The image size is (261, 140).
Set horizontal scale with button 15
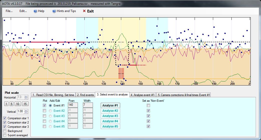(25, 104)
